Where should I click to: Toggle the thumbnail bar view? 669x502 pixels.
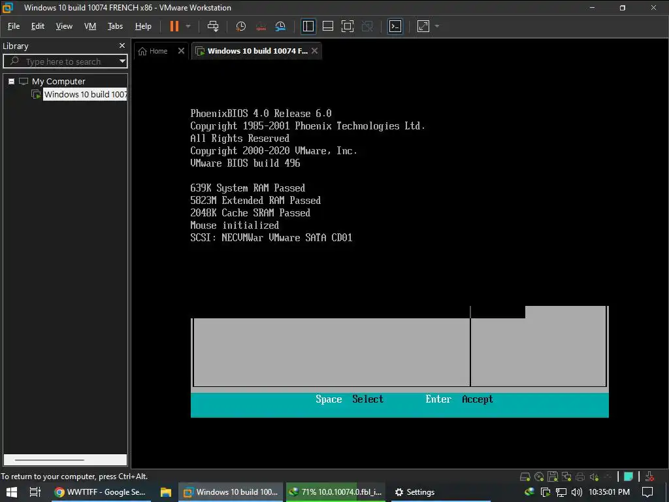[x=328, y=26]
